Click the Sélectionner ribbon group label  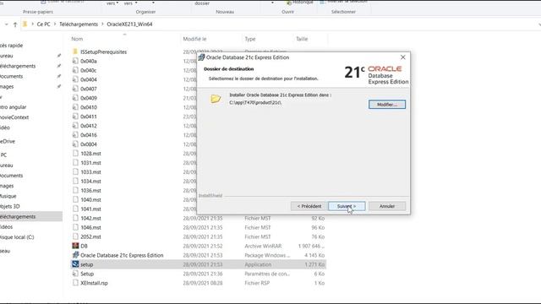click(343, 12)
